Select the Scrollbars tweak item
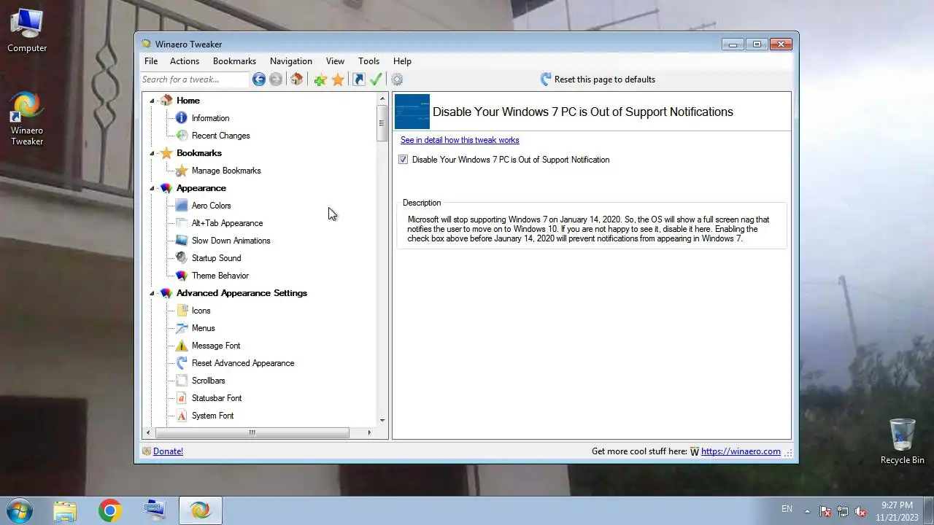 point(208,381)
